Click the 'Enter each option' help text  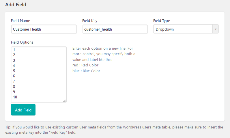coord(104,54)
